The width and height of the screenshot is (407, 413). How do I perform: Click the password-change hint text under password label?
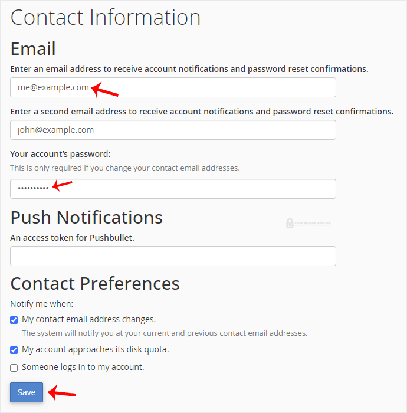125,168
